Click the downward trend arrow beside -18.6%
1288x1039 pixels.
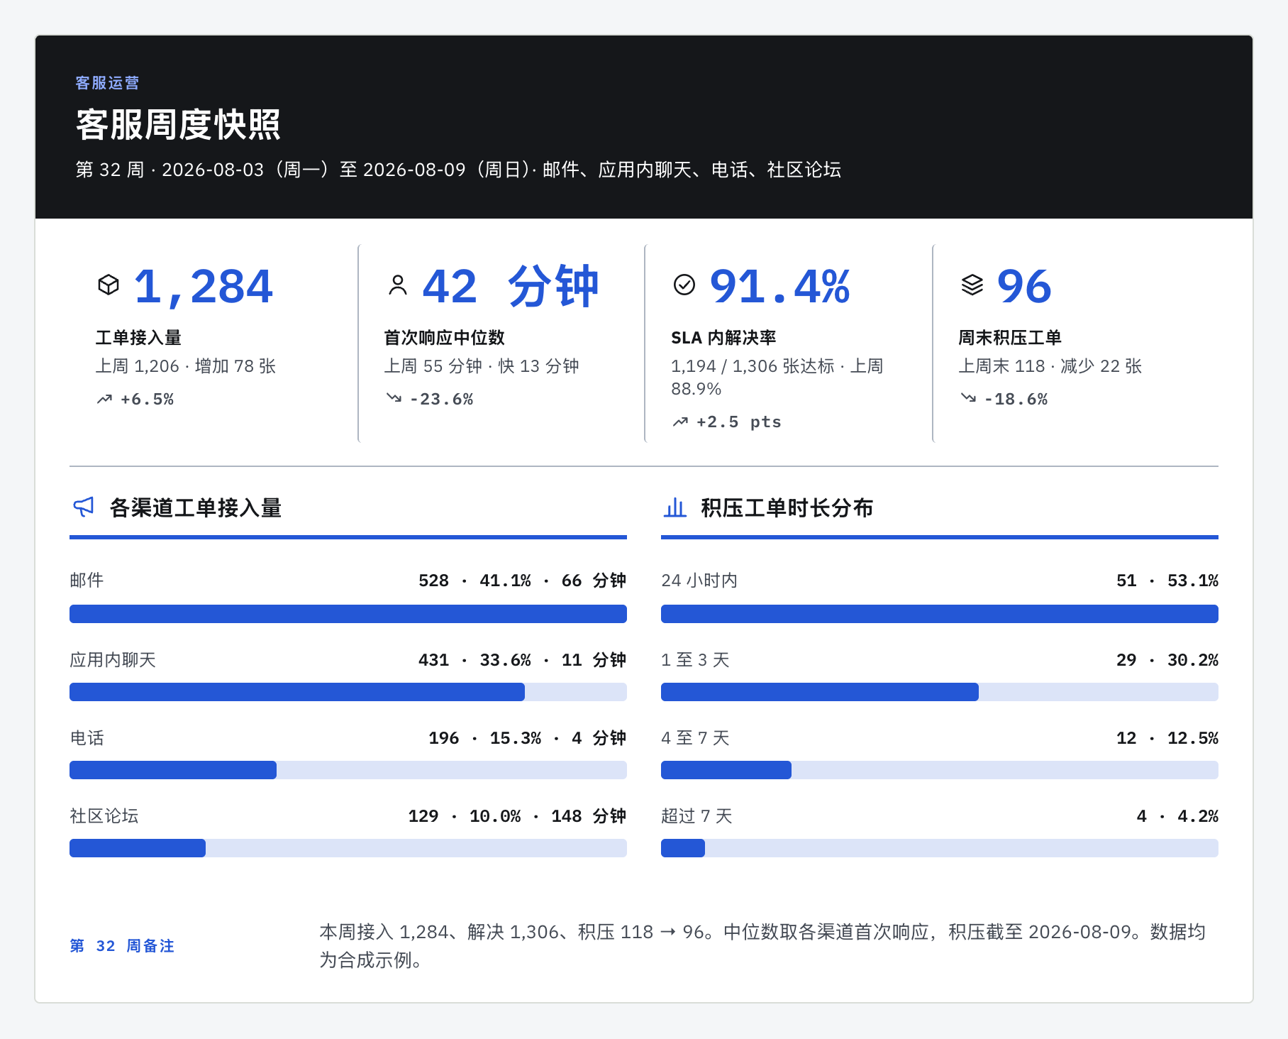[968, 397]
